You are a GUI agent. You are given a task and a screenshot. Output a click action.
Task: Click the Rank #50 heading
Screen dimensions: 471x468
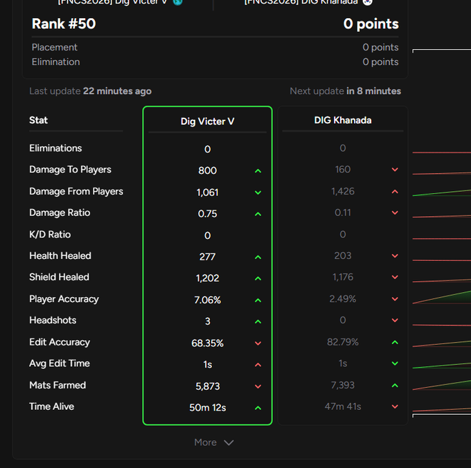click(x=64, y=24)
